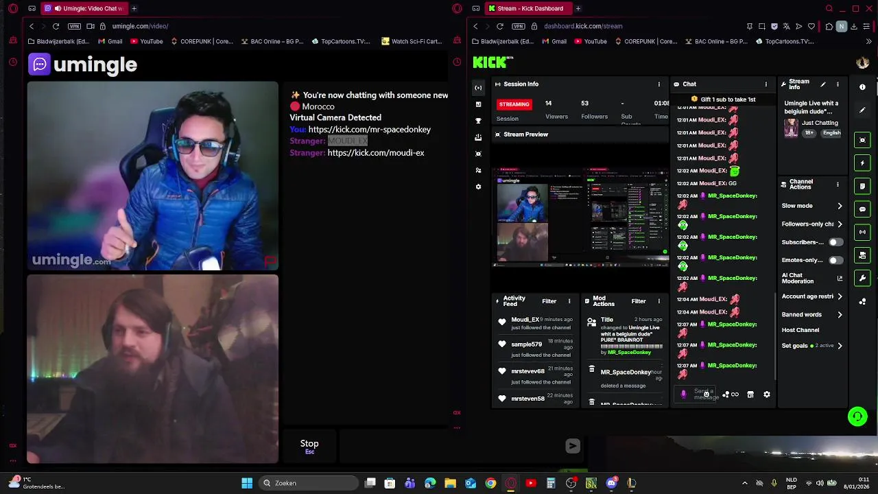Open the Opera icon in Windows taskbar

pos(510,483)
